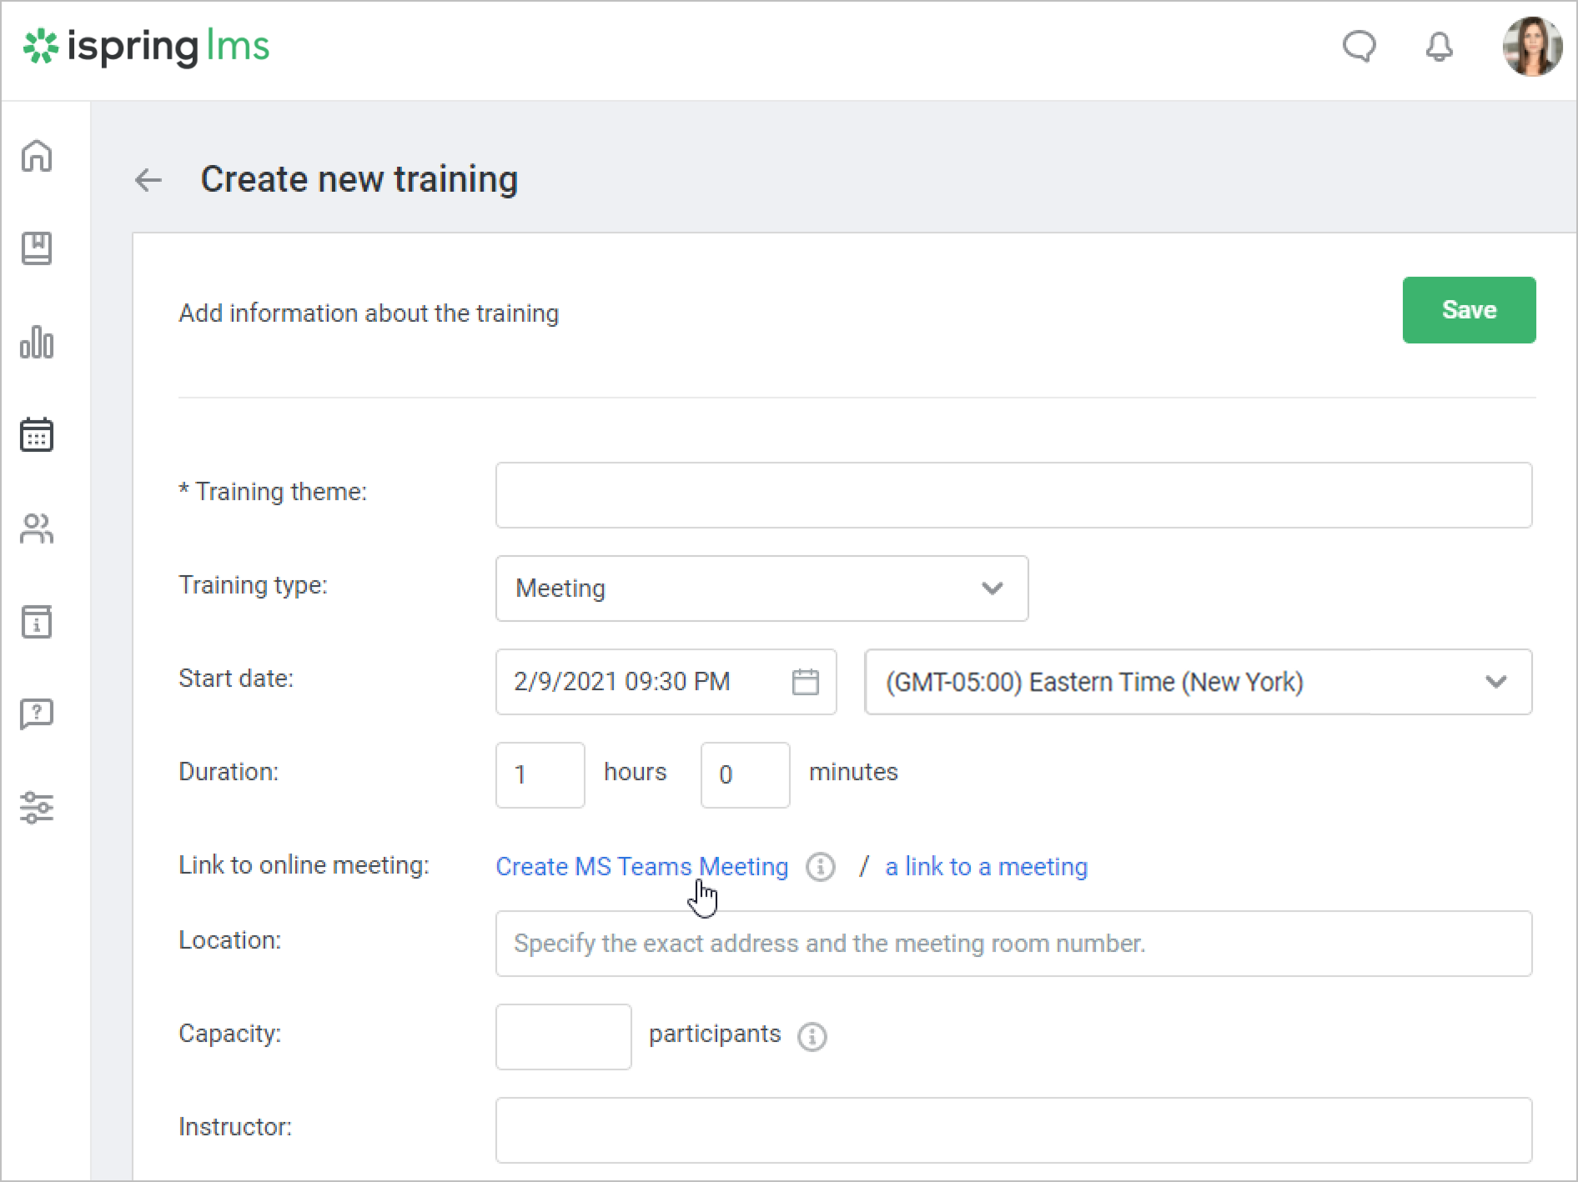Open the reports bar chart icon
Screen dimensions: 1578x1182
37,342
